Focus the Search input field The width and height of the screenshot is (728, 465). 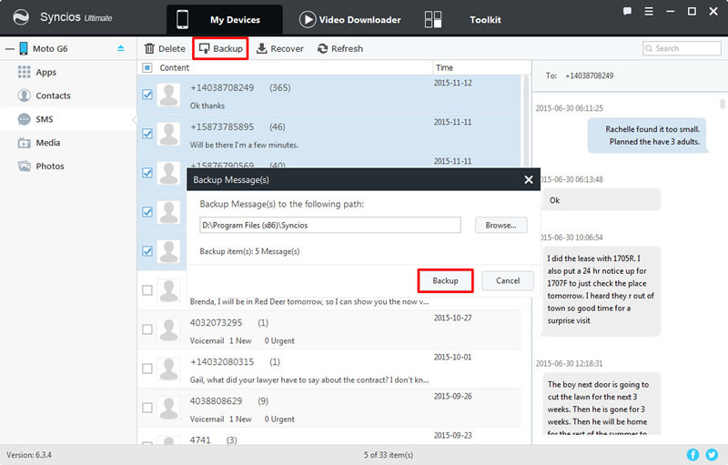(682, 48)
